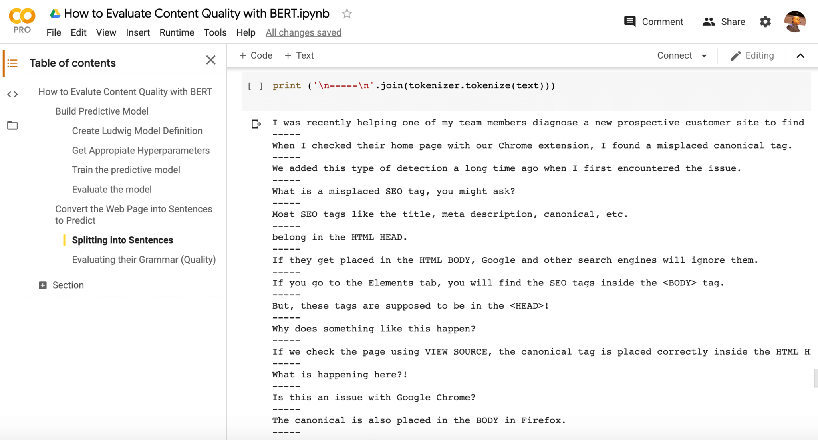Open the code snippets panel

(x=12, y=94)
